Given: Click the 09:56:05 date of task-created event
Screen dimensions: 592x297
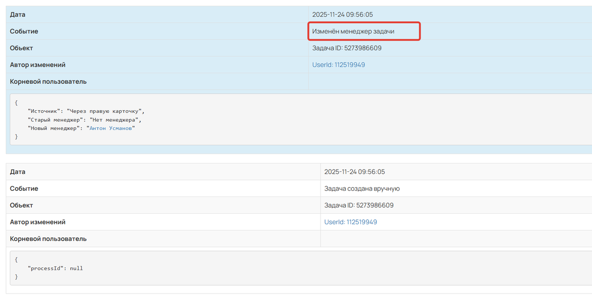Looking at the screenshot, I should pyautogui.click(x=354, y=172).
